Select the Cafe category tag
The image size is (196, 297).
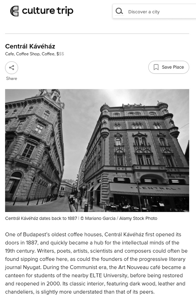(x=9, y=54)
